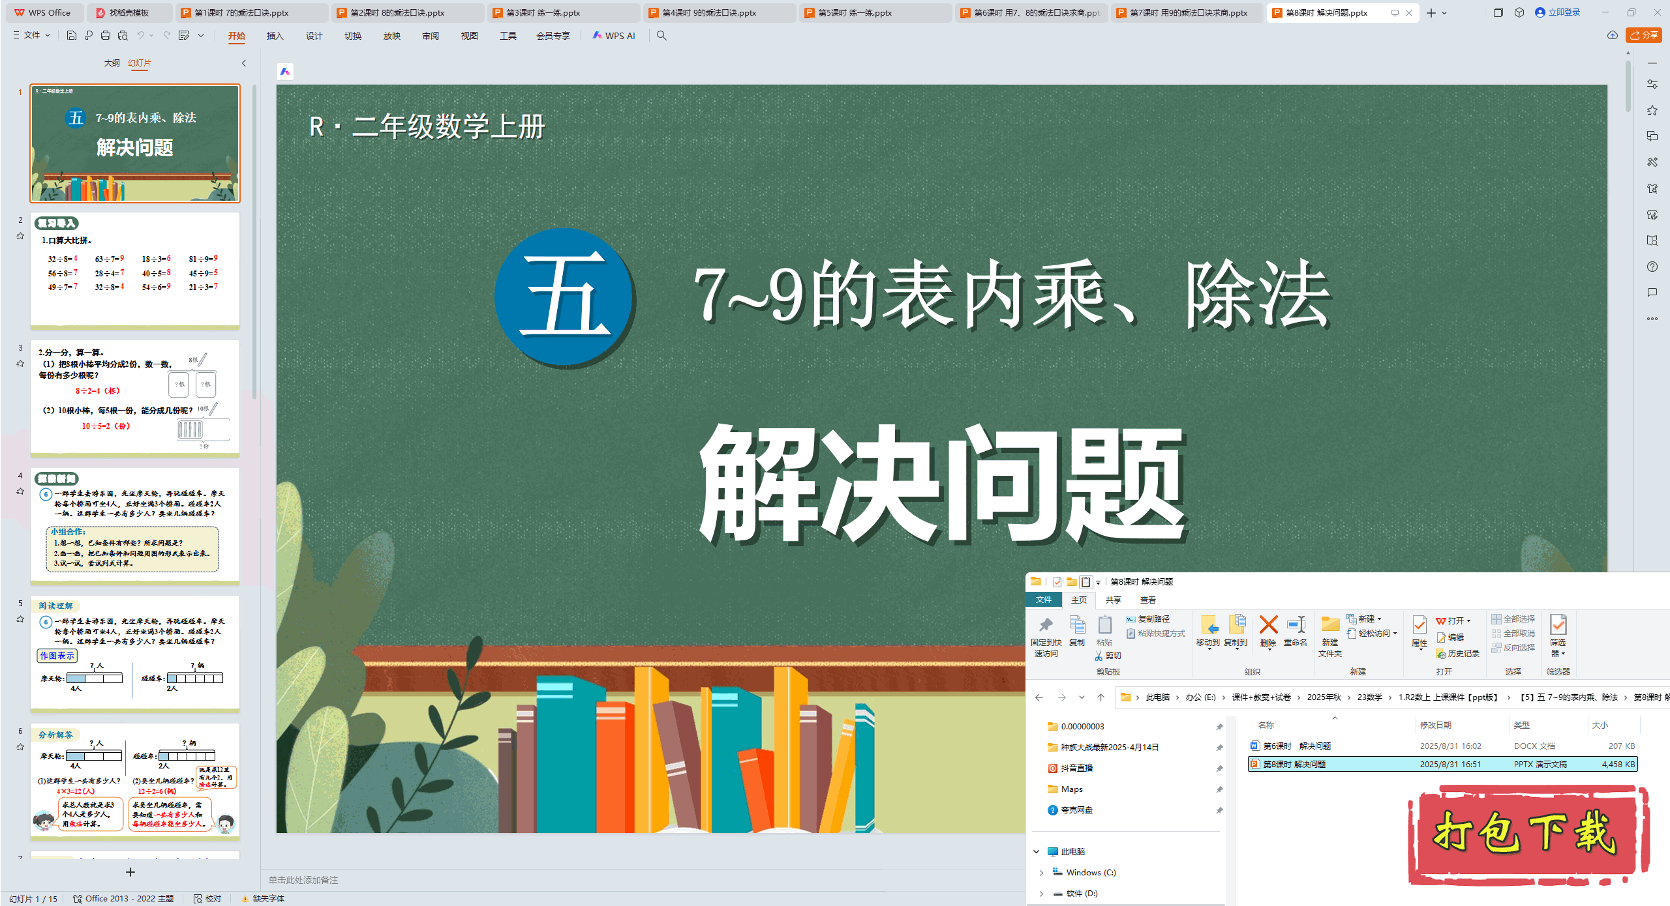
Task: Open the 插入 ribbon tab
Action: point(275,36)
